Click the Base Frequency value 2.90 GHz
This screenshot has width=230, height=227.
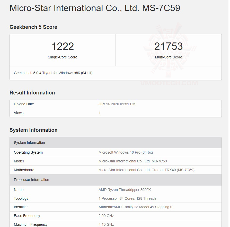click(x=106, y=216)
